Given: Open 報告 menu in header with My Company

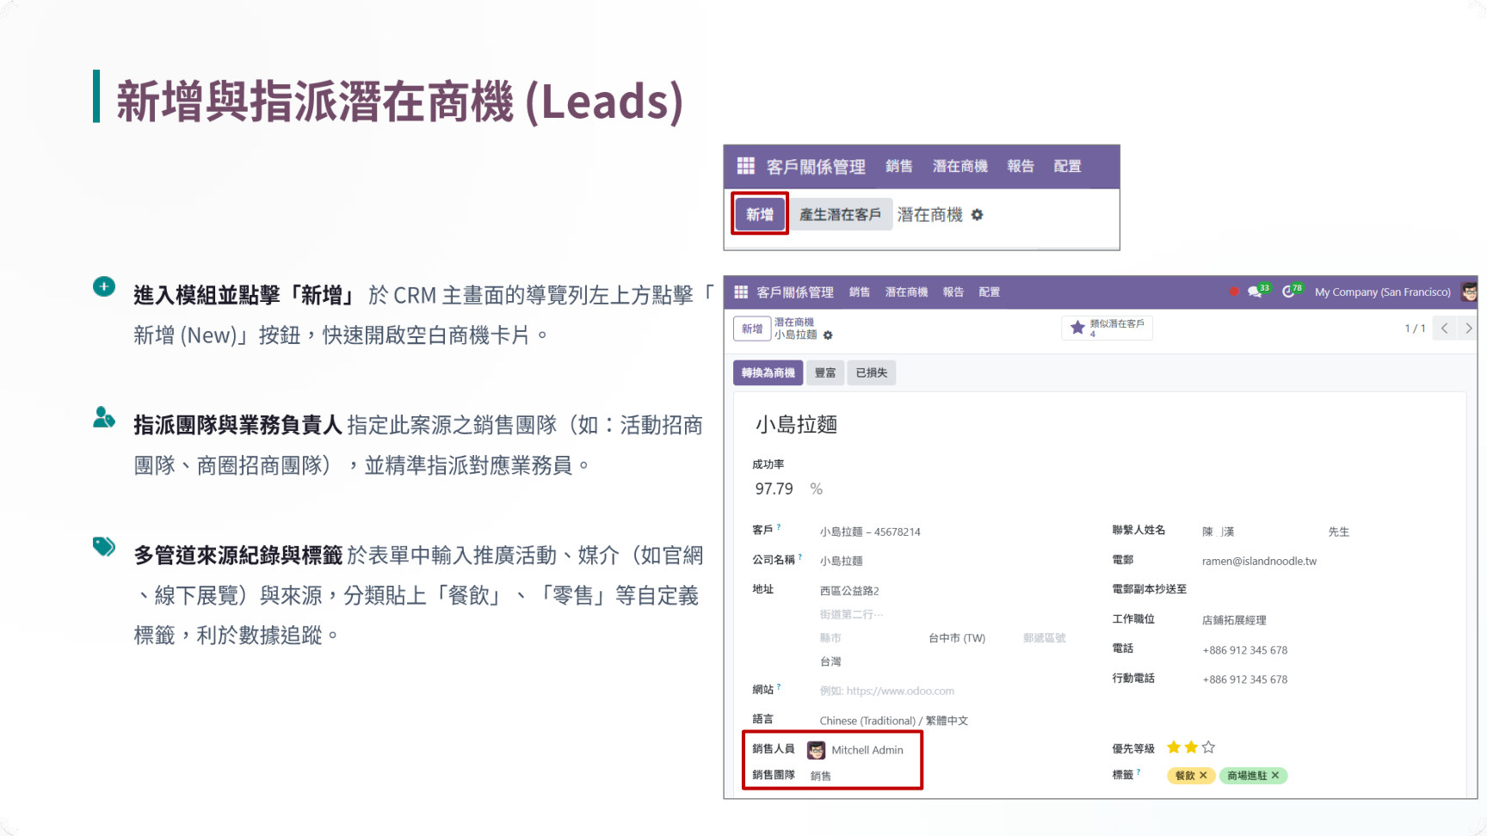Looking at the screenshot, I should tap(953, 292).
